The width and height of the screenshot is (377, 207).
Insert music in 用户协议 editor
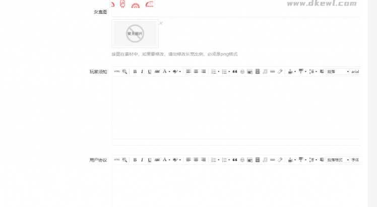(x=265, y=160)
